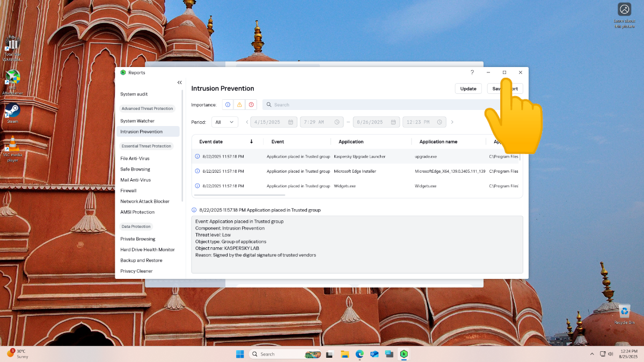Click the end time field 12:23 PM

pos(425,122)
